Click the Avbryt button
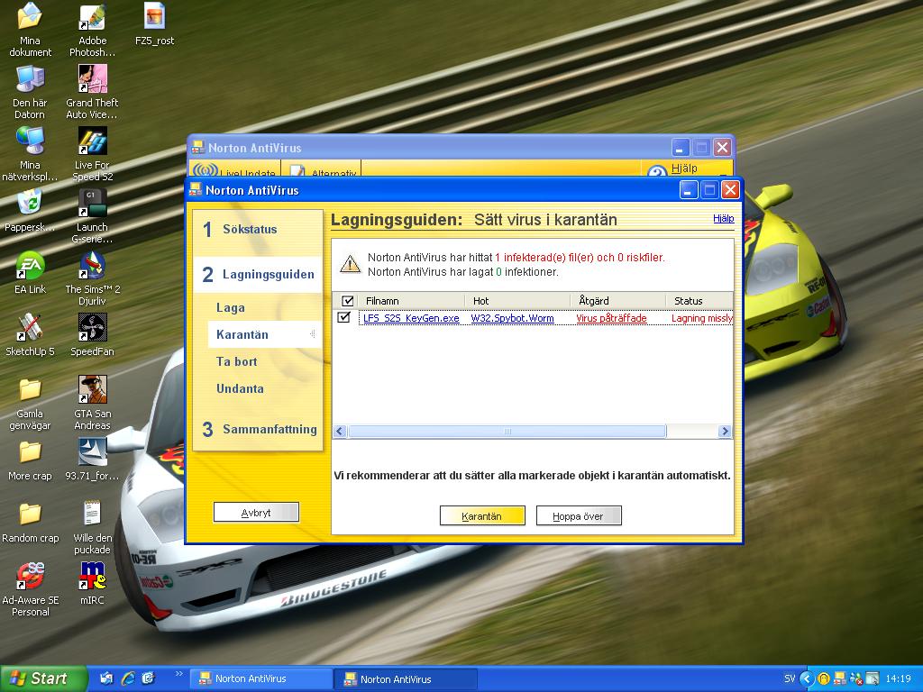 [256, 513]
